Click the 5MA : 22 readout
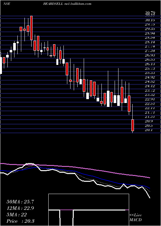The image size is (161, 226). pyautogui.click(x=16, y=215)
